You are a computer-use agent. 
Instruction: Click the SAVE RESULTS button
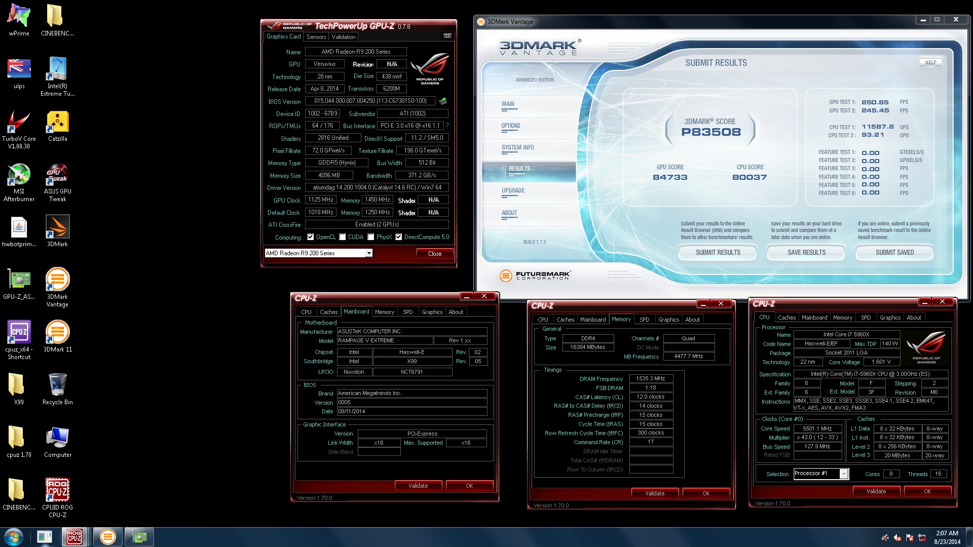point(806,252)
